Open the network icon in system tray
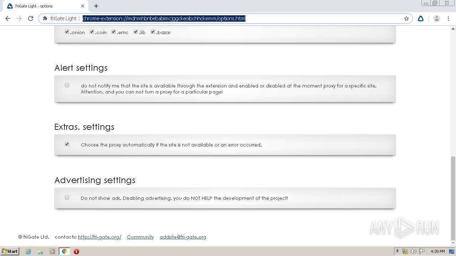This screenshot has width=456, height=256. [405, 251]
